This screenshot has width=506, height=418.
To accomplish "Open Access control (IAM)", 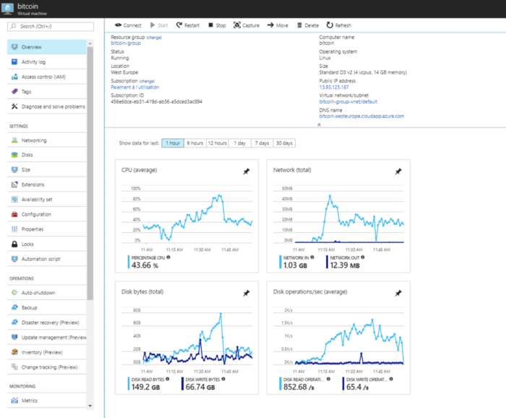I will click(47, 77).
